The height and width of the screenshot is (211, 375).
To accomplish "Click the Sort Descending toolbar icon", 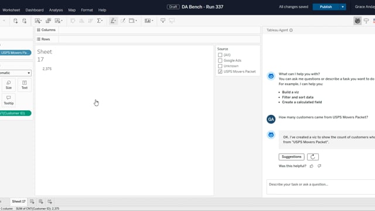I will click(x=90, y=21).
